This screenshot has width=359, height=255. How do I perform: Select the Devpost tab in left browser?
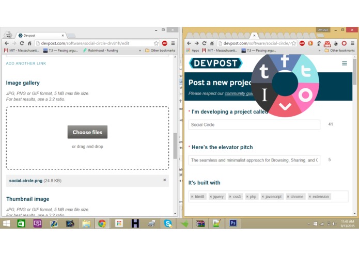(40, 36)
